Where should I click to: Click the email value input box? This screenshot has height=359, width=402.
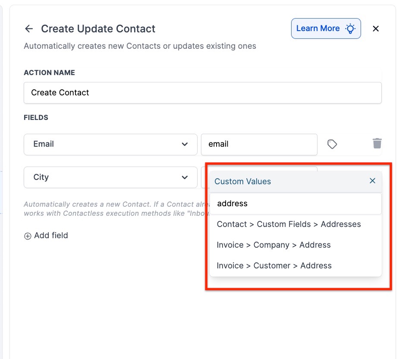[259, 144]
